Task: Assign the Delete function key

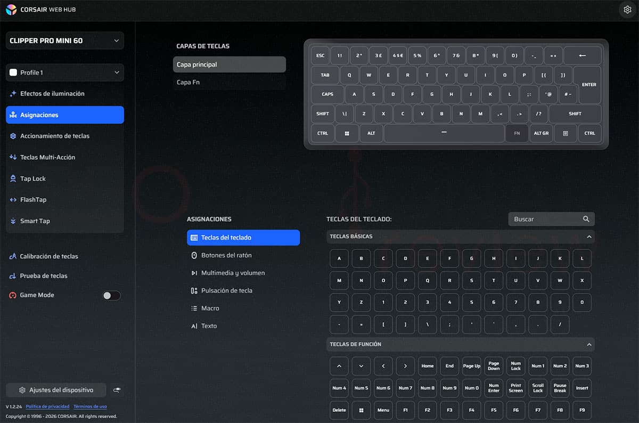Action: point(339,410)
